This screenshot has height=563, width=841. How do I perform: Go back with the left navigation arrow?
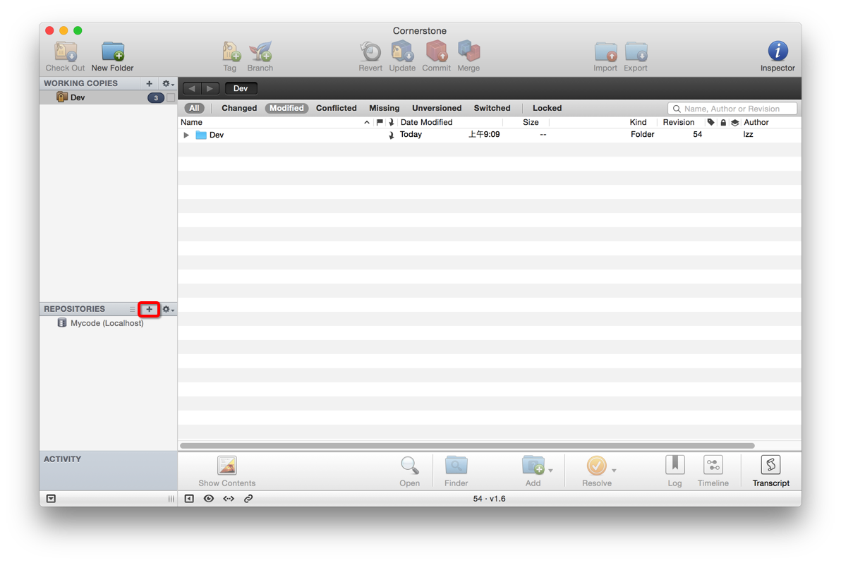pyautogui.click(x=192, y=88)
